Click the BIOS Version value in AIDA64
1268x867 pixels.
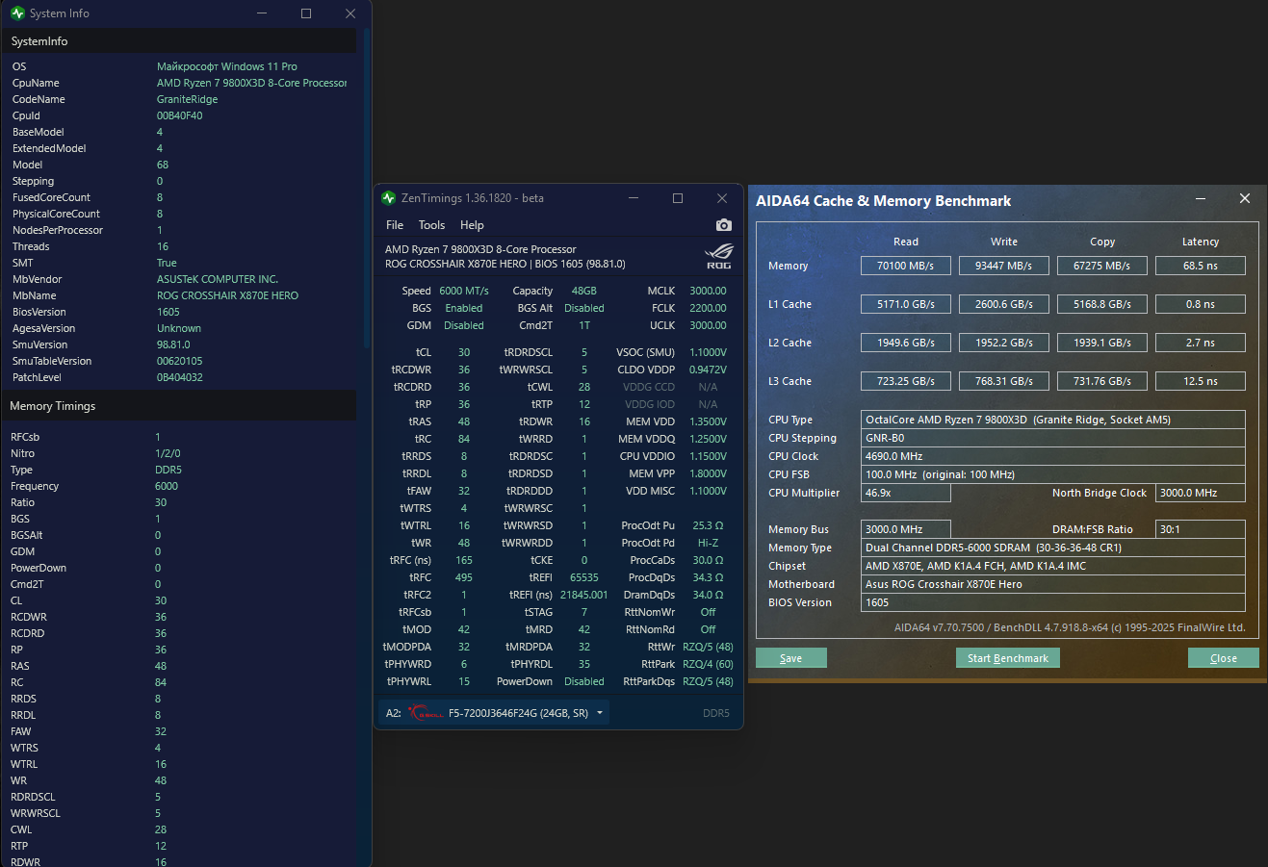pyautogui.click(x=1053, y=602)
